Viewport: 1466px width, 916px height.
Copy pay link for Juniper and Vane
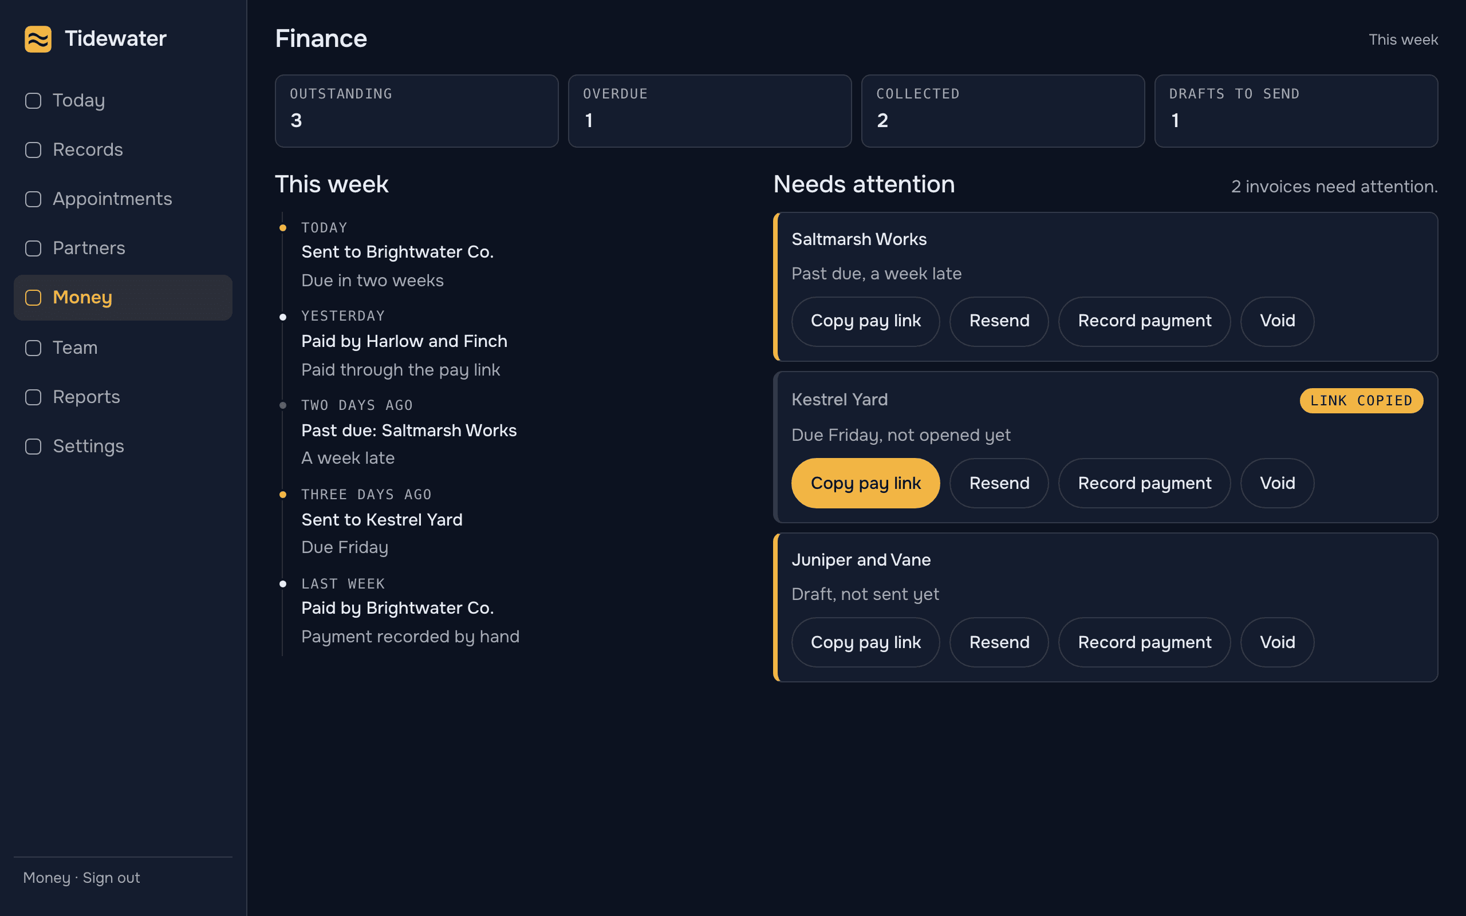point(866,643)
